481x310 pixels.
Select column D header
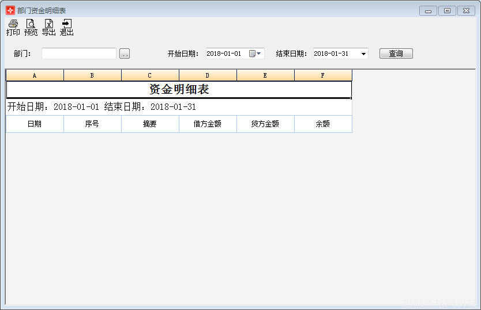click(208, 75)
